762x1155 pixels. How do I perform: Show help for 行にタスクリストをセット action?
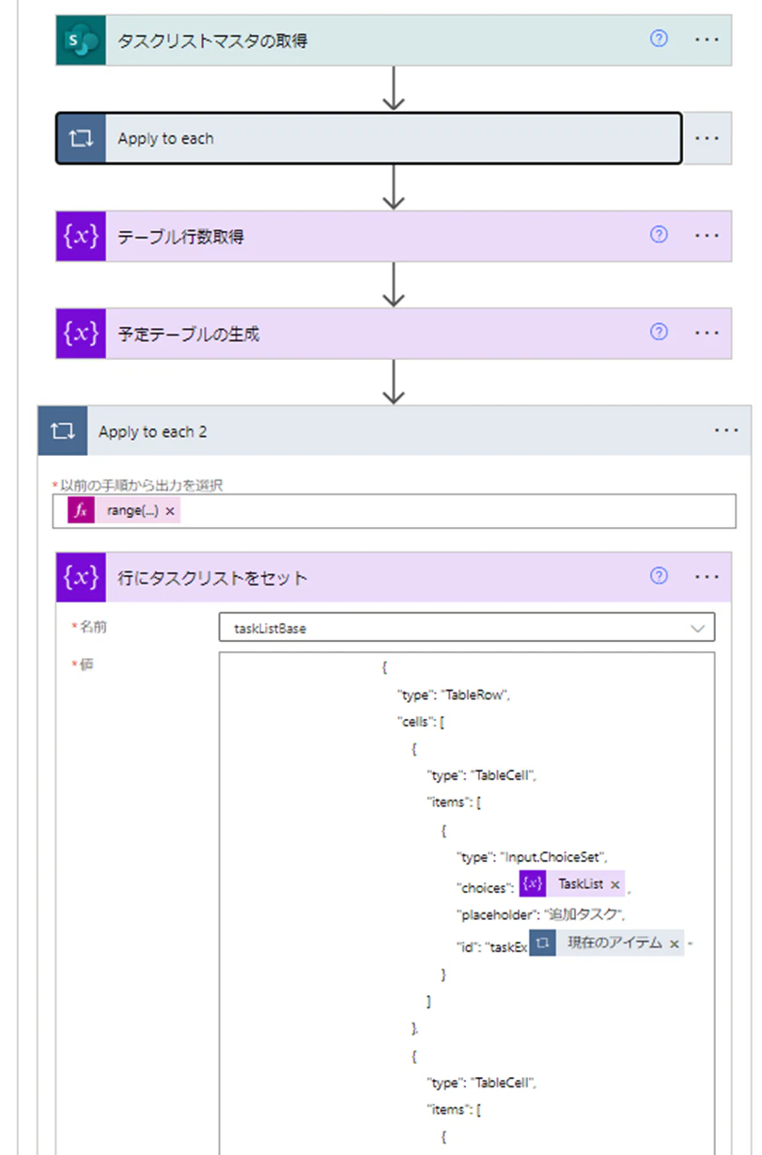pos(659,576)
